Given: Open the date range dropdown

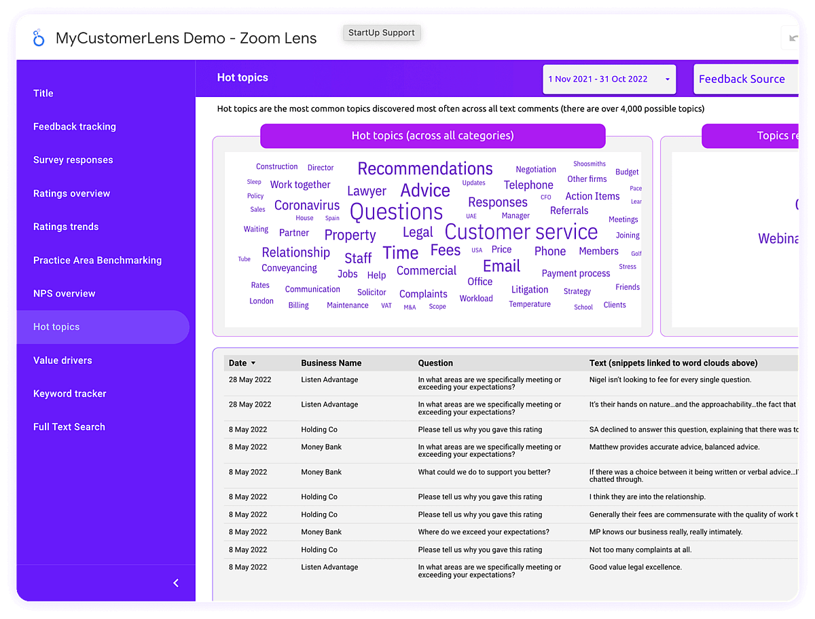Looking at the screenshot, I should (609, 79).
